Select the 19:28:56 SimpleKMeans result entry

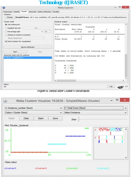tap(28, 58)
